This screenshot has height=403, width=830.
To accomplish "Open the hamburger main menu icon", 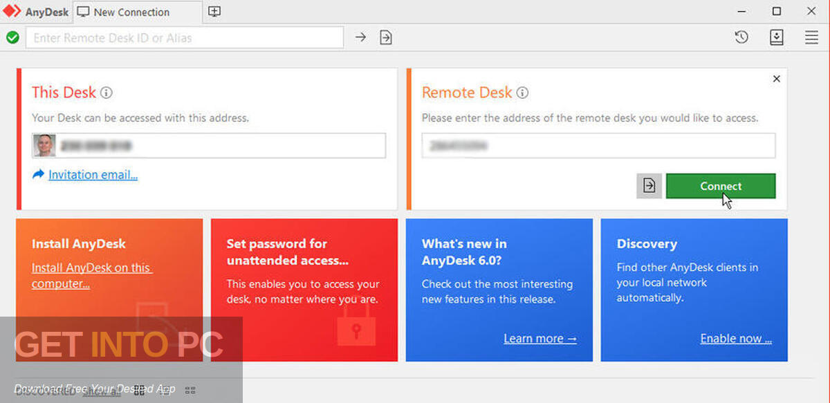I will coord(811,37).
